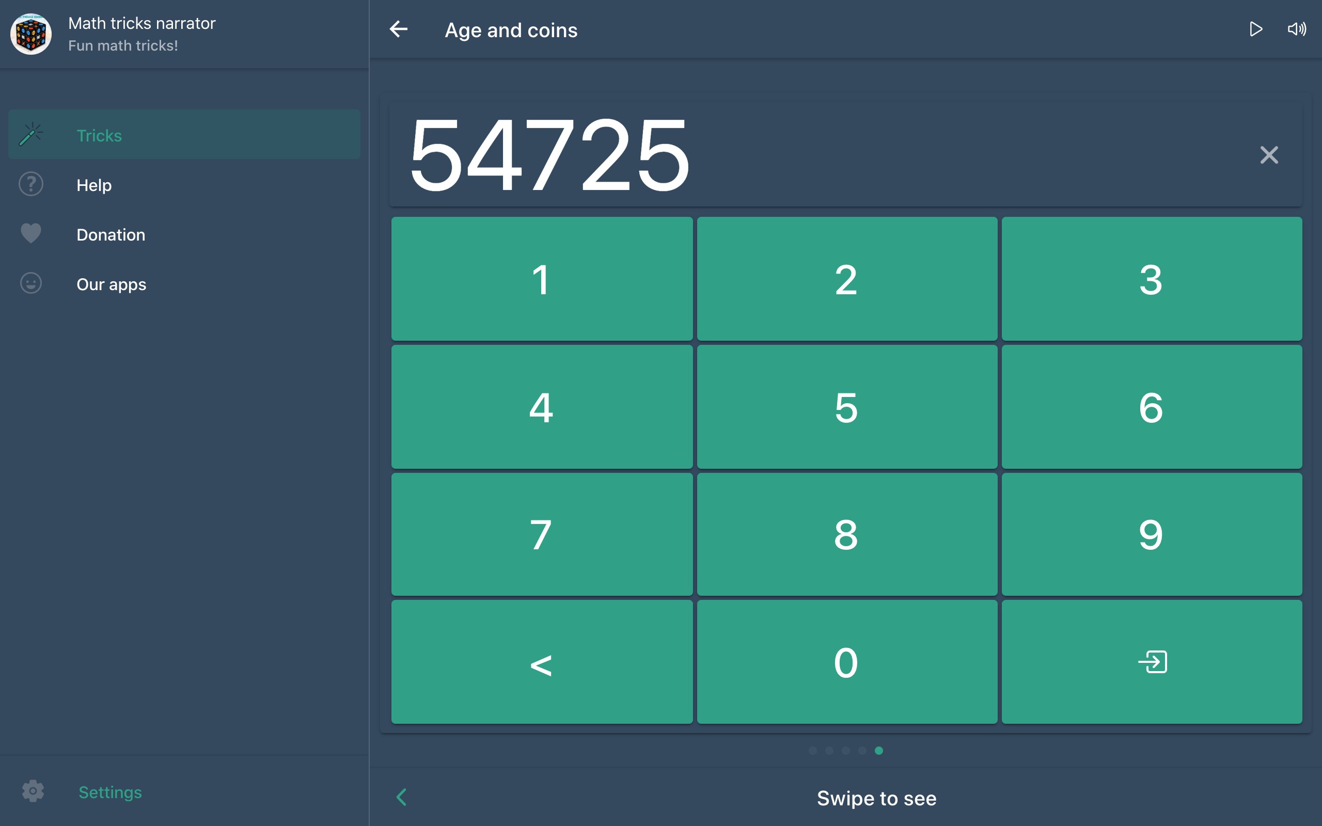1322x826 pixels.
Task: Jump to the first page indicator dot
Action: click(813, 751)
